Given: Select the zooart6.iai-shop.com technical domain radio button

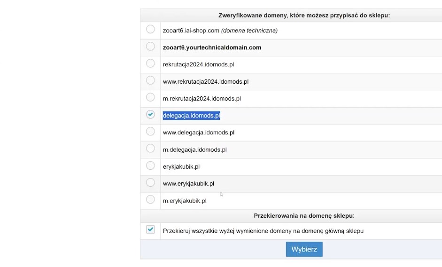Looking at the screenshot, I should point(150,30).
